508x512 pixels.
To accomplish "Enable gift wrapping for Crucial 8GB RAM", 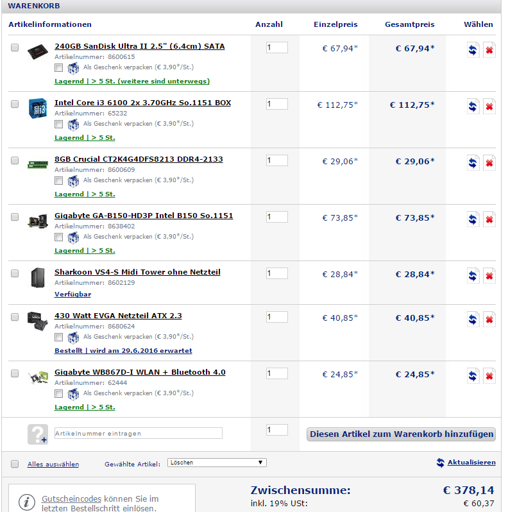I will 59,180.
